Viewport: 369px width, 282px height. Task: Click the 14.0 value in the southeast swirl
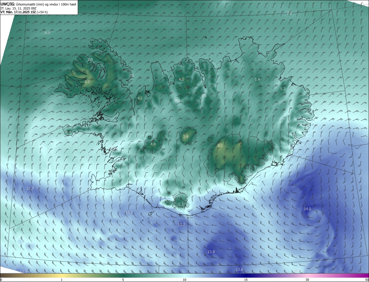(x=307, y=209)
